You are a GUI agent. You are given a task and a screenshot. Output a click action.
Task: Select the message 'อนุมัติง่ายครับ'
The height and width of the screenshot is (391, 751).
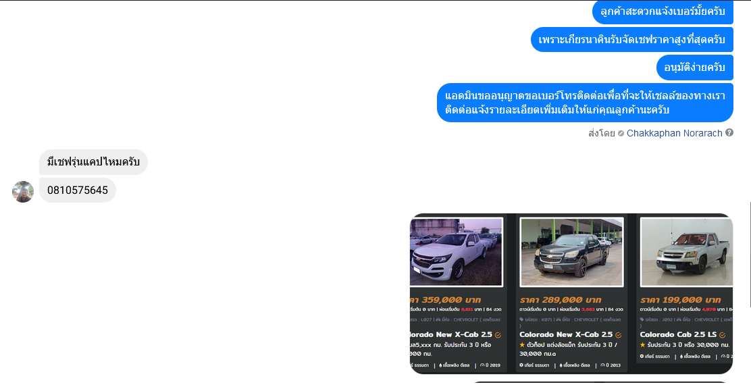tap(694, 68)
